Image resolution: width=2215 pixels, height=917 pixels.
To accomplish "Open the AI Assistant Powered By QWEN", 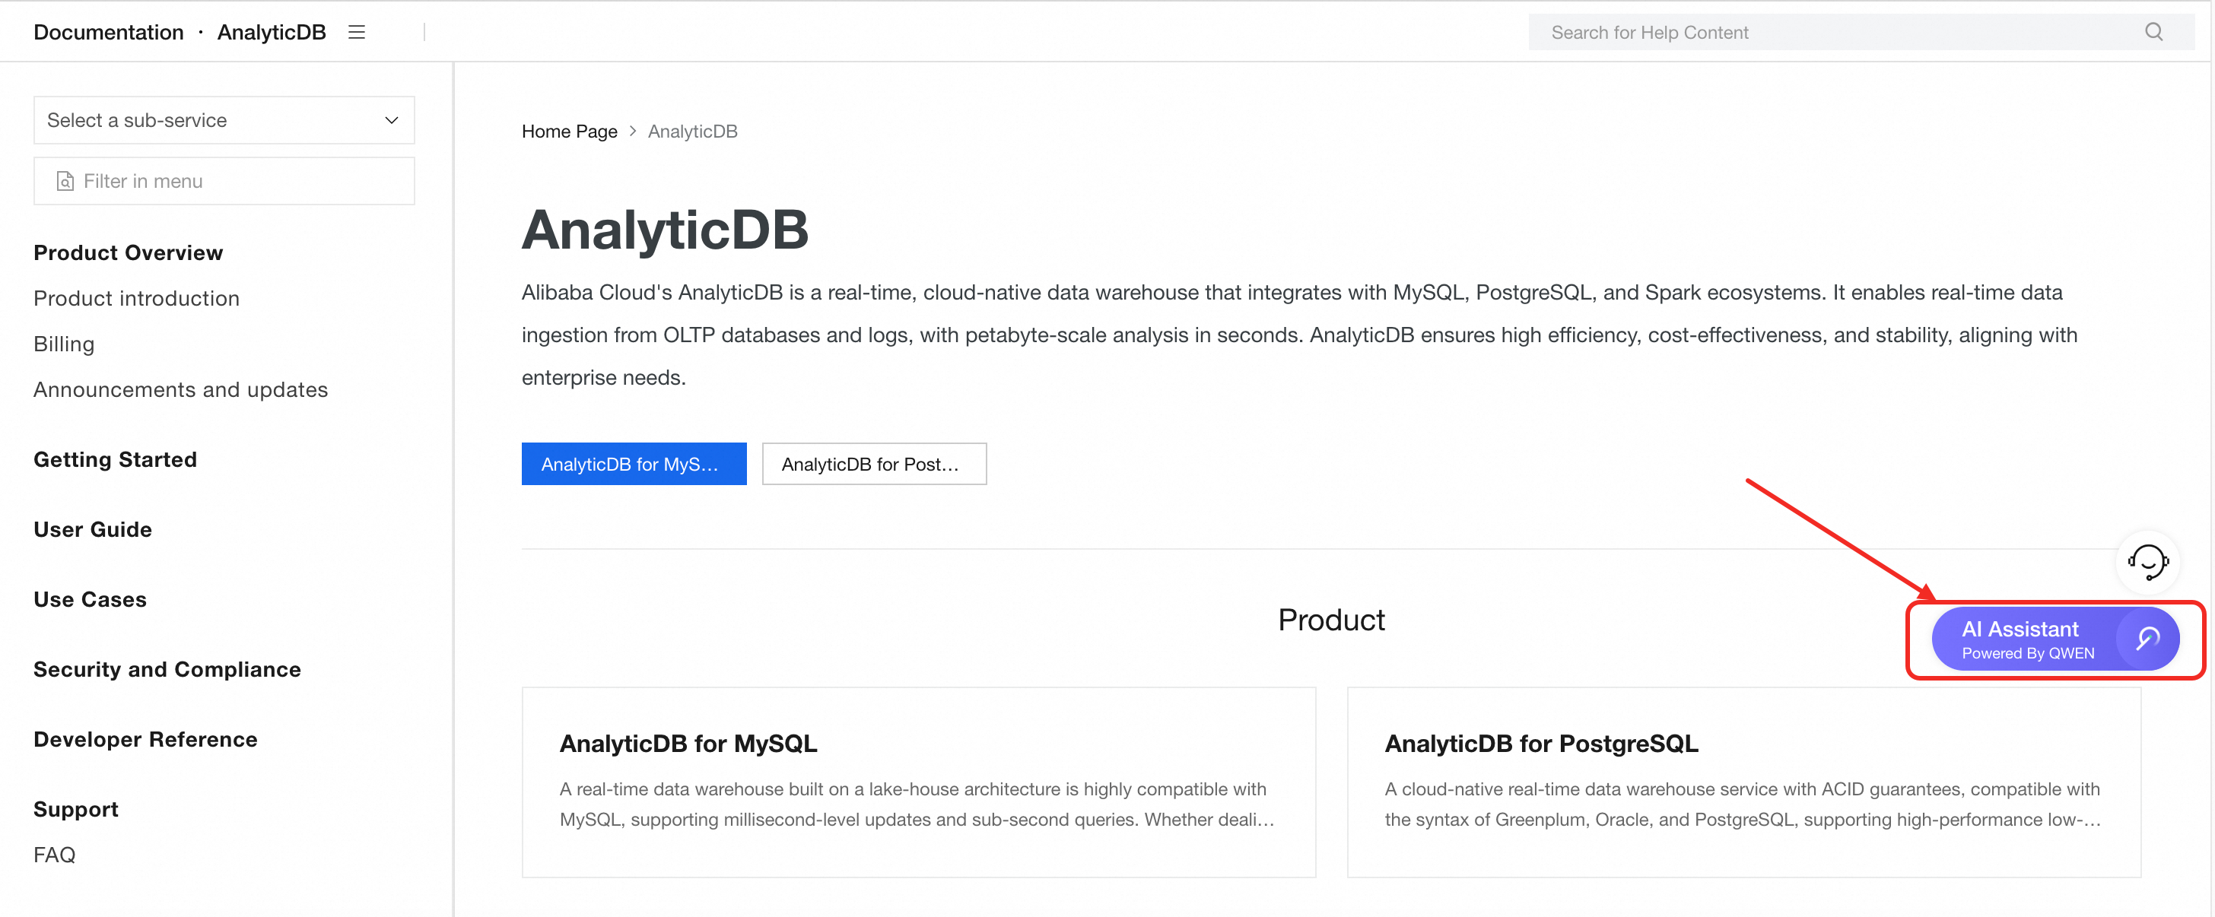I will [2026, 639].
